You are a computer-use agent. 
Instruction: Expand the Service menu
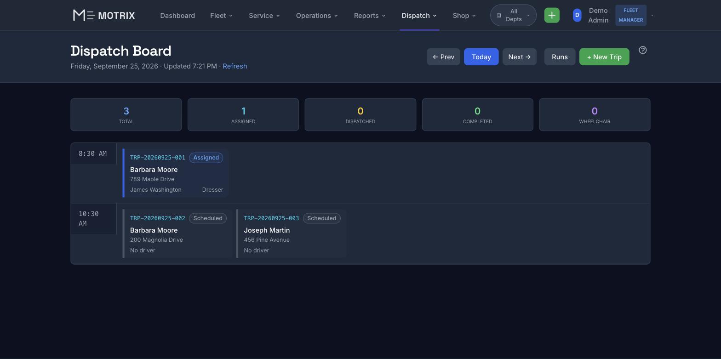click(x=264, y=15)
